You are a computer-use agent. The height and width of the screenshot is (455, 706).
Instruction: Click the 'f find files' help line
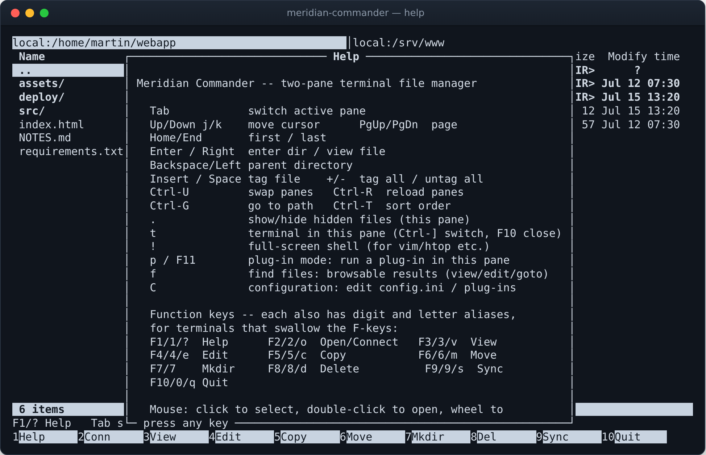point(349,274)
